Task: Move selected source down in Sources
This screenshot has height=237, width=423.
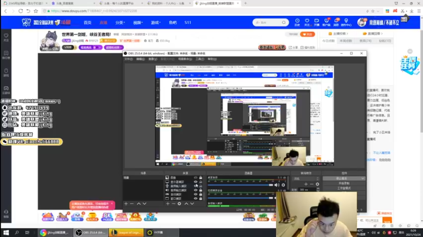Action: point(192,204)
